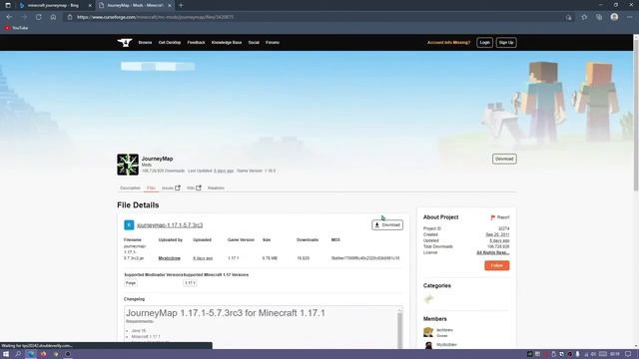This screenshot has height=359, width=639.
Task: Open the Browse menu
Action: tap(145, 42)
